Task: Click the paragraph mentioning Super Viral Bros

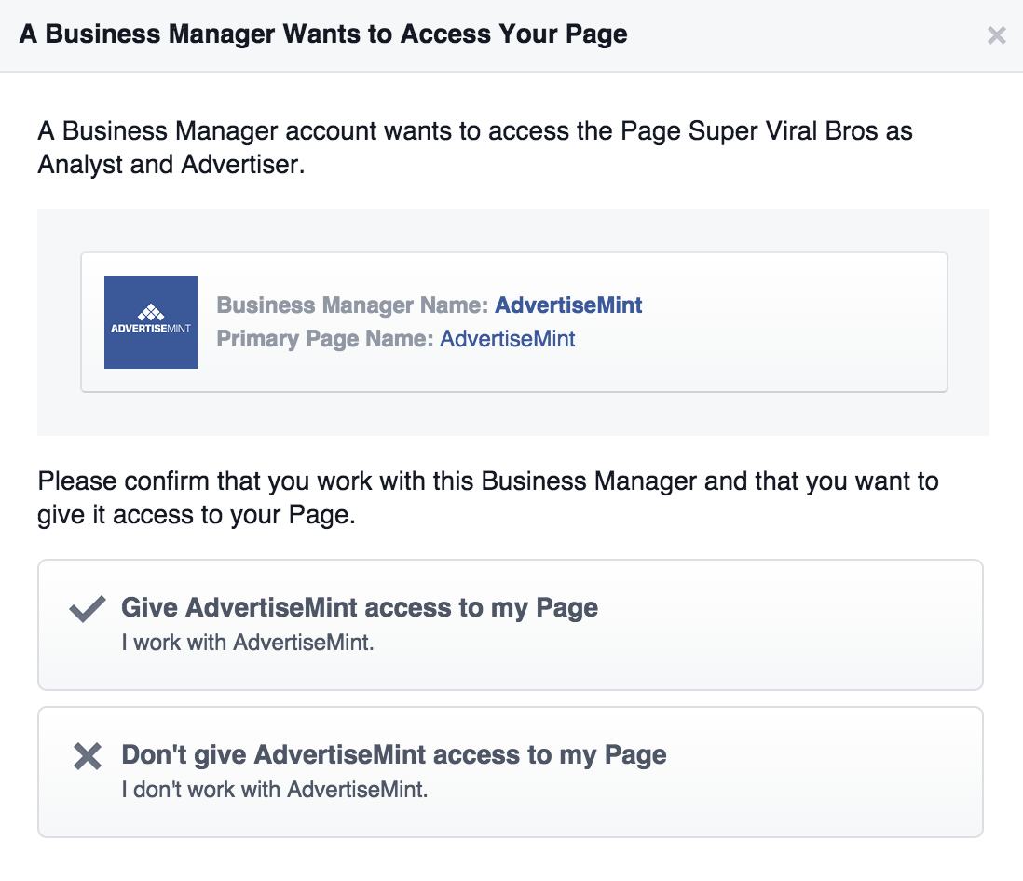Action: [x=475, y=148]
